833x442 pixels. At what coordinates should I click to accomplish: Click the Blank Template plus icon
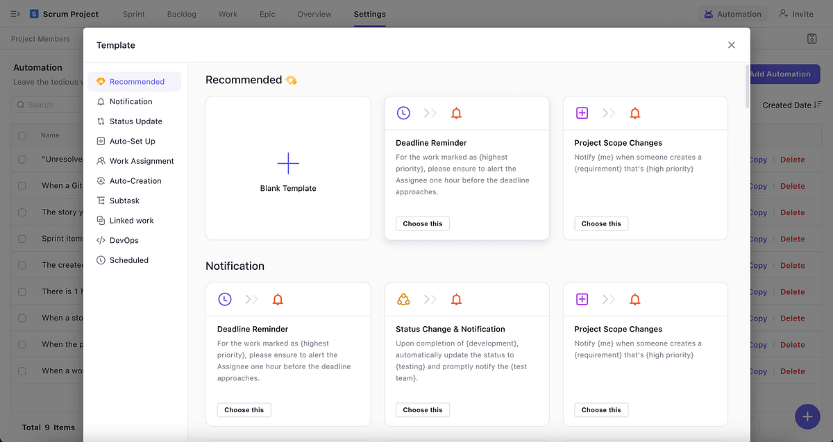click(x=288, y=164)
